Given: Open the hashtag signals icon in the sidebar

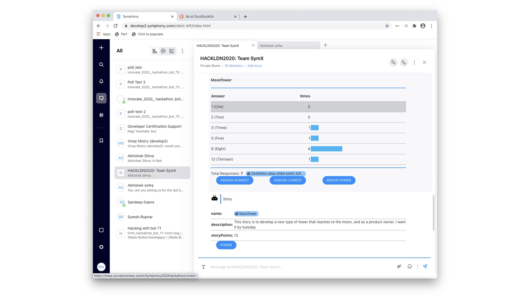Looking at the screenshot, I should 101,115.
